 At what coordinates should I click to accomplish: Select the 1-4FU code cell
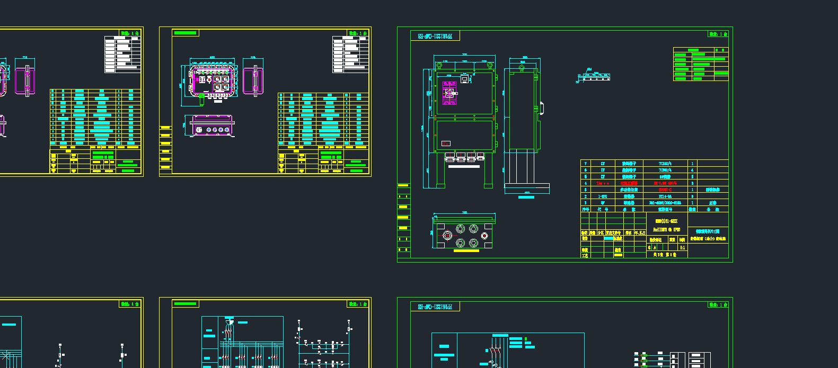(603, 196)
